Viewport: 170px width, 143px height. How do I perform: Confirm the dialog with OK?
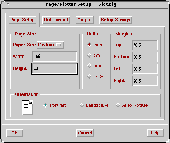[x=14, y=133]
